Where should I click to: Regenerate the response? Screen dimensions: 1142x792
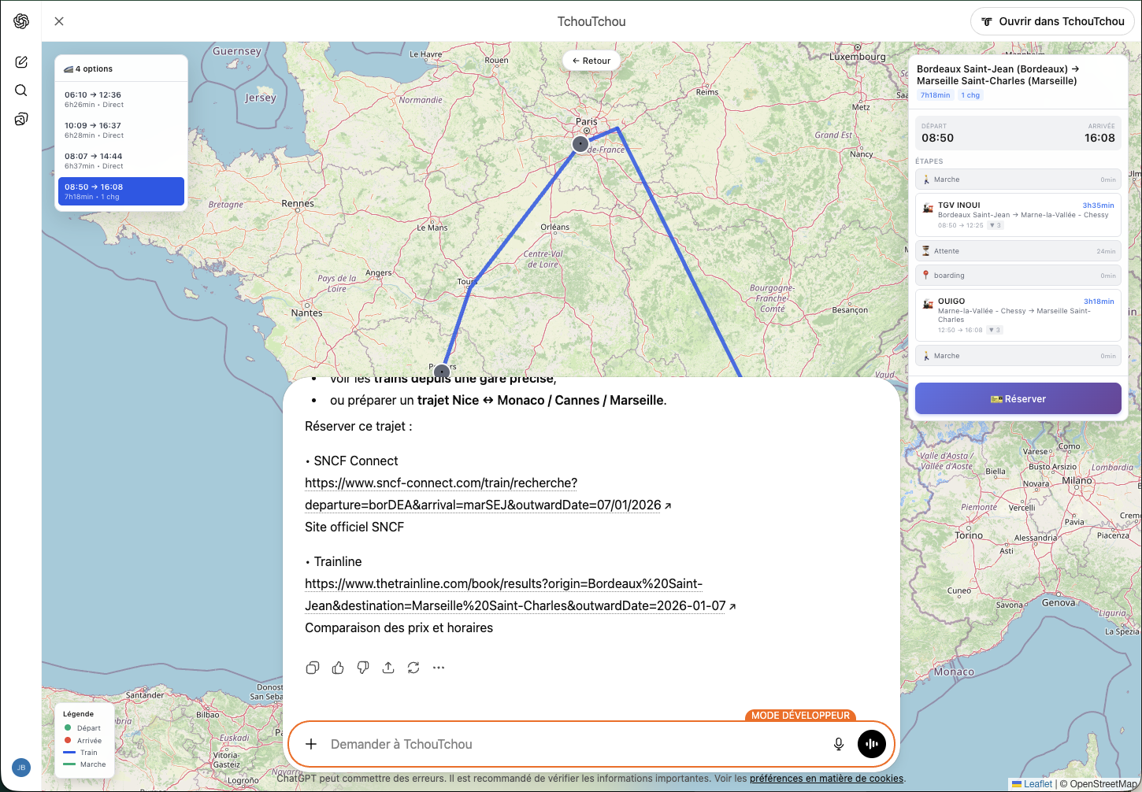(413, 668)
